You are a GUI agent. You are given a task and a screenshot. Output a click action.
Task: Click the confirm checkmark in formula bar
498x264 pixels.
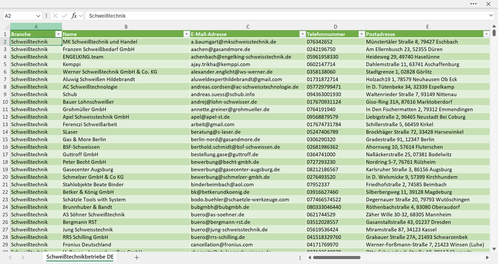coord(65,16)
